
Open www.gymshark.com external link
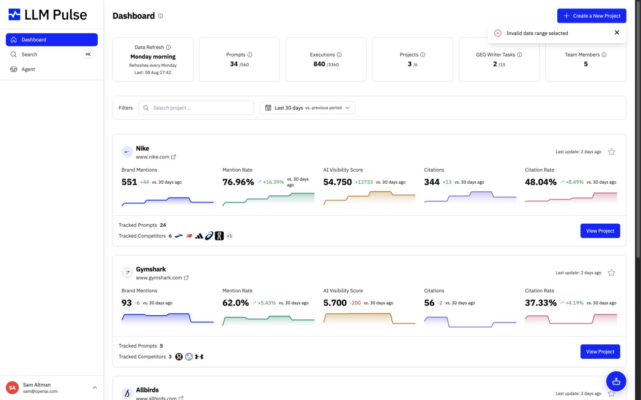tap(162, 278)
